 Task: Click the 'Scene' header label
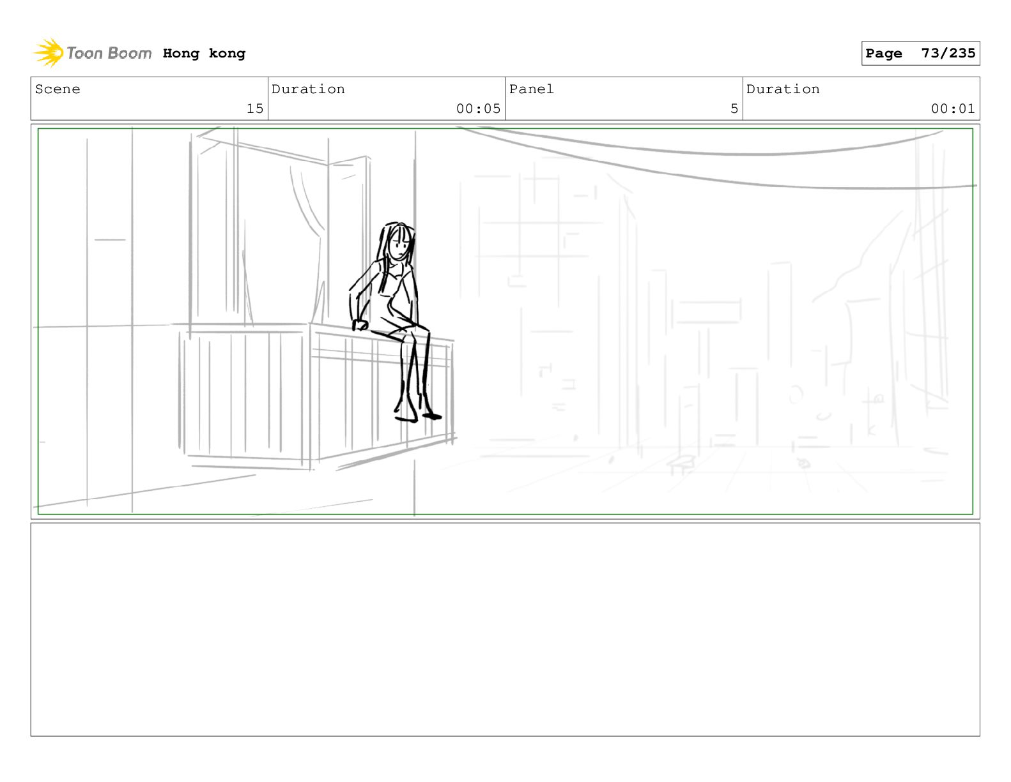pyautogui.click(x=58, y=89)
